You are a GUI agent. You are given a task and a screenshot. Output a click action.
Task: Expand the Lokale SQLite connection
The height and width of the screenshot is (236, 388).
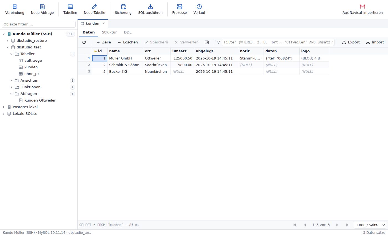(x=4, y=114)
